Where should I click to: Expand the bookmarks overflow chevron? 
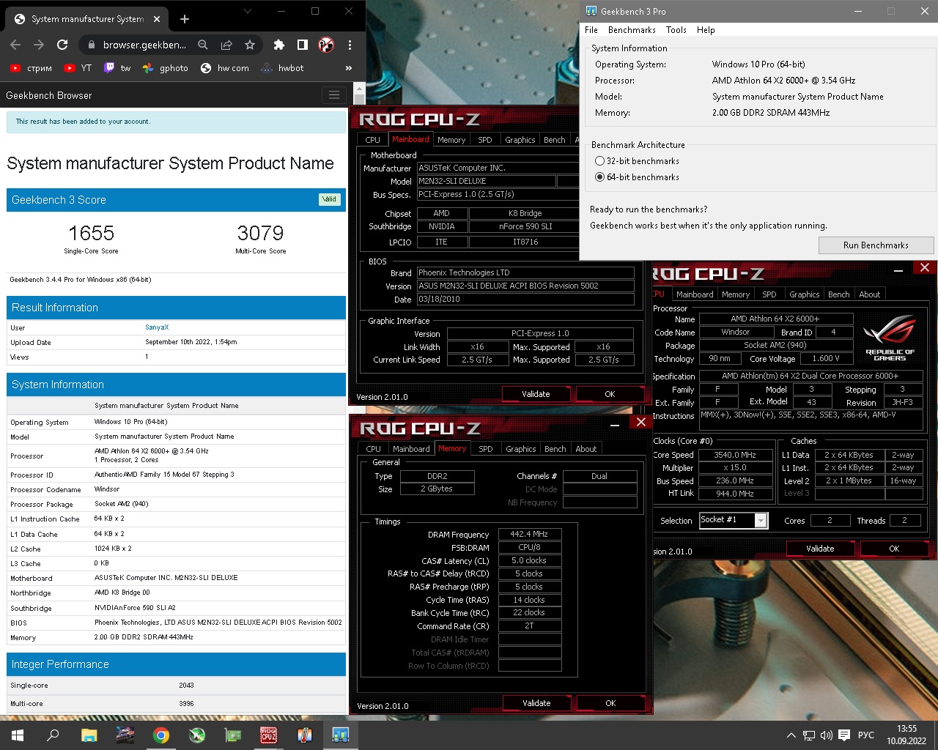tap(349, 68)
